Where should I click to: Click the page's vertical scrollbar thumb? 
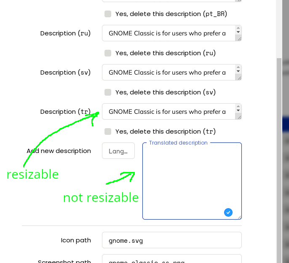coord(279,161)
